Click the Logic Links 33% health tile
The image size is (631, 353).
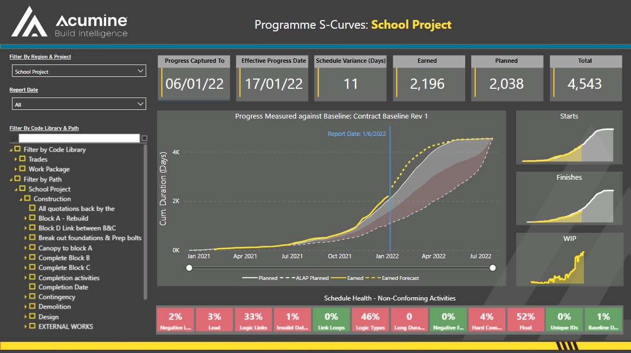(253, 319)
